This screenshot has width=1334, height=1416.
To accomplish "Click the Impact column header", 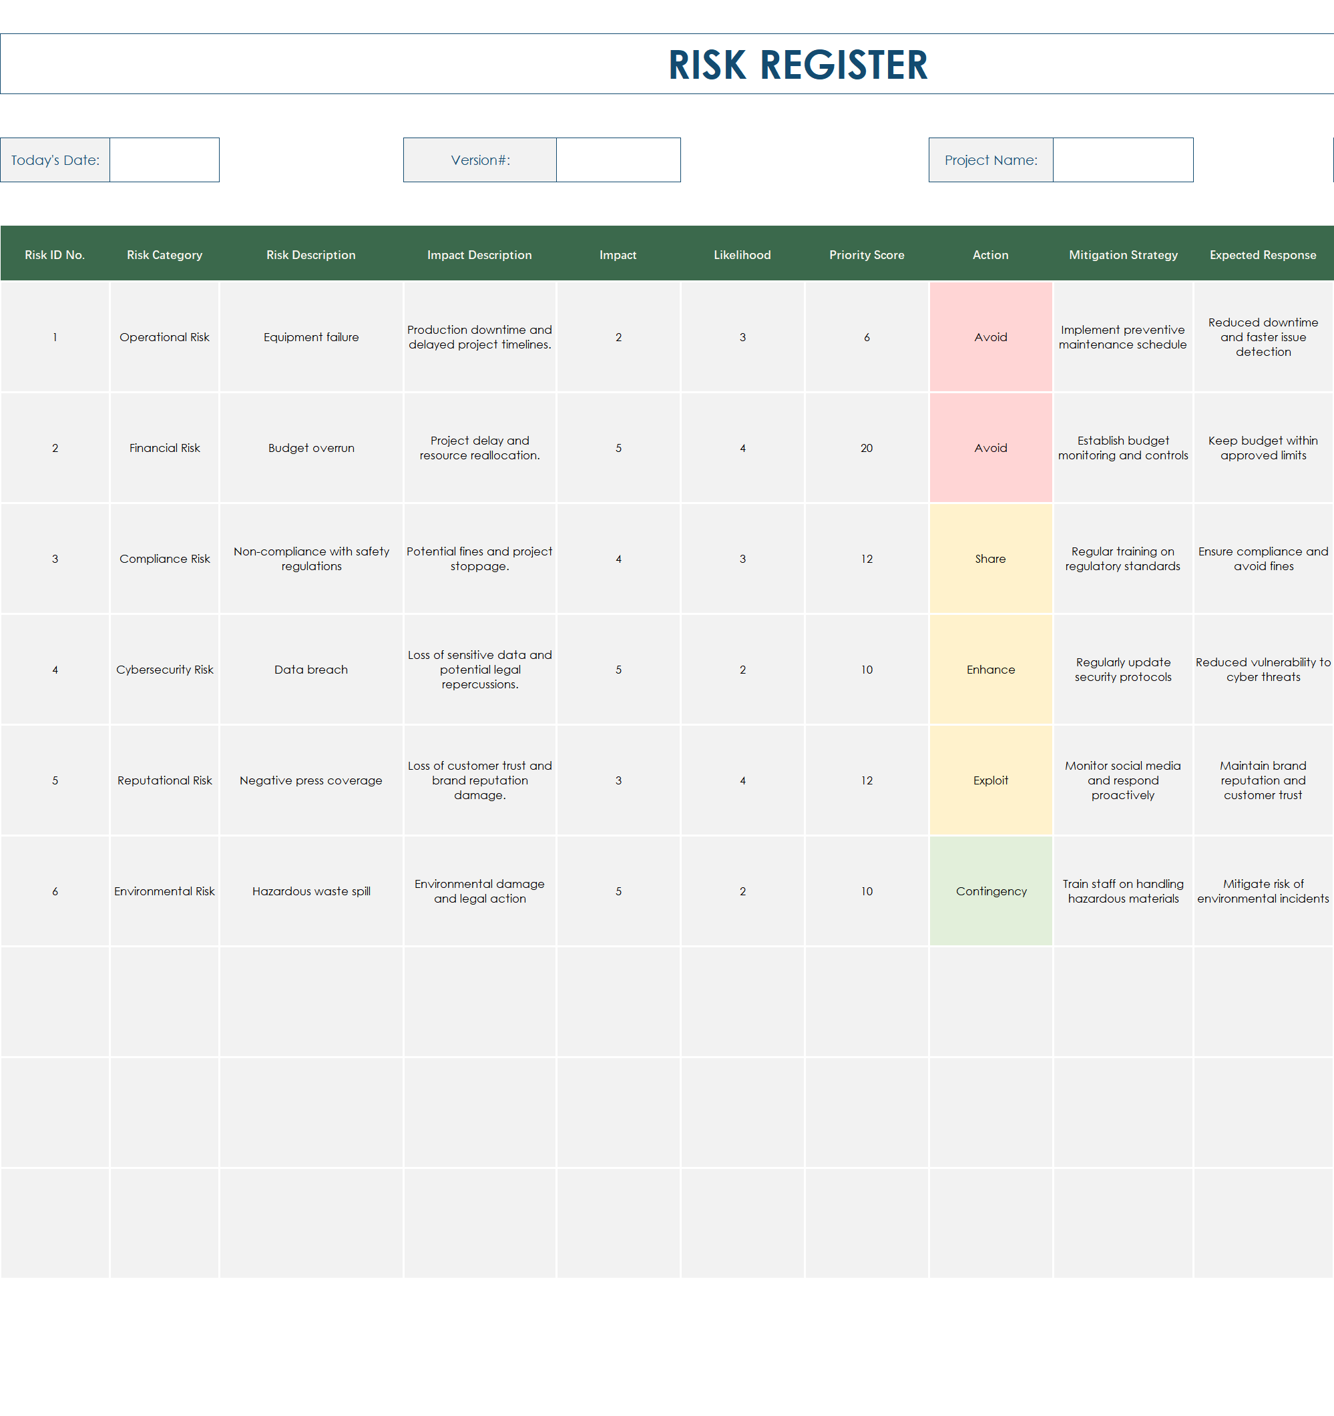I will [x=618, y=254].
